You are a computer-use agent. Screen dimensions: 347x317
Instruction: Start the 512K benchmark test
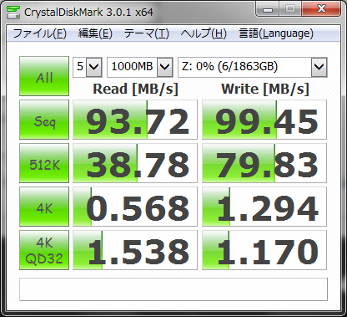(x=44, y=163)
